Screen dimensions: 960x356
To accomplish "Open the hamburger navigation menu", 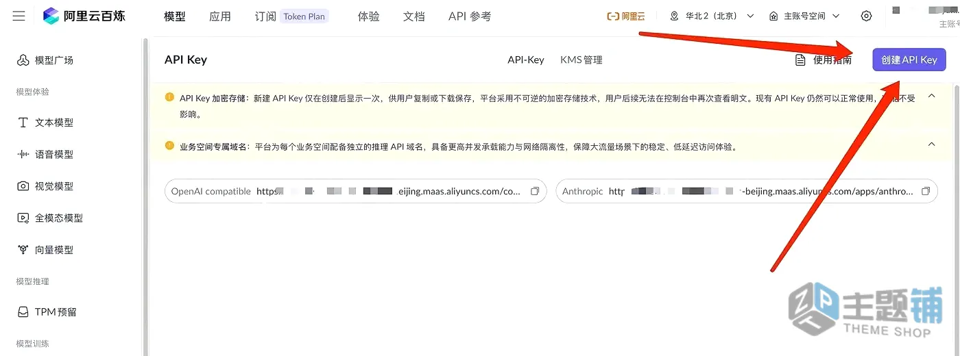I will pos(19,16).
